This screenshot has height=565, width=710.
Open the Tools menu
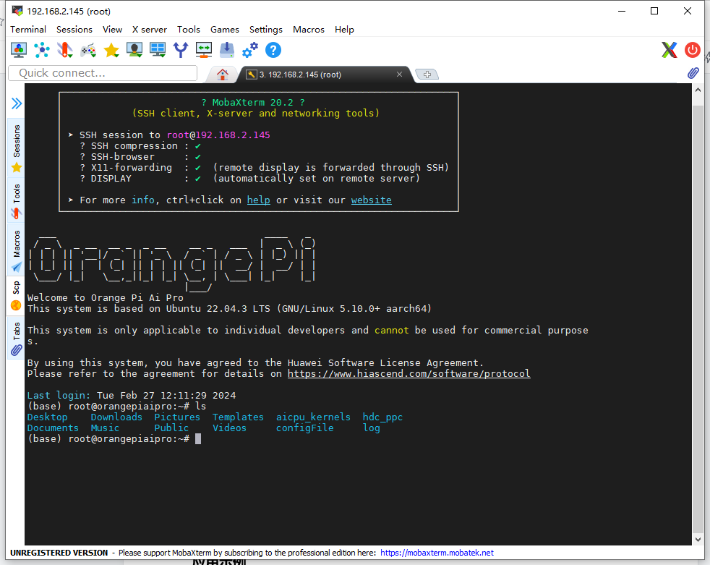pyautogui.click(x=189, y=30)
